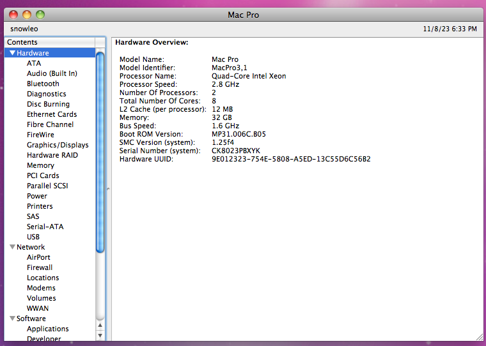The height and width of the screenshot is (346, 486).
Task: Select the Bluetooth hardware item
Action: pyautogui.click(x=43, y=84)
